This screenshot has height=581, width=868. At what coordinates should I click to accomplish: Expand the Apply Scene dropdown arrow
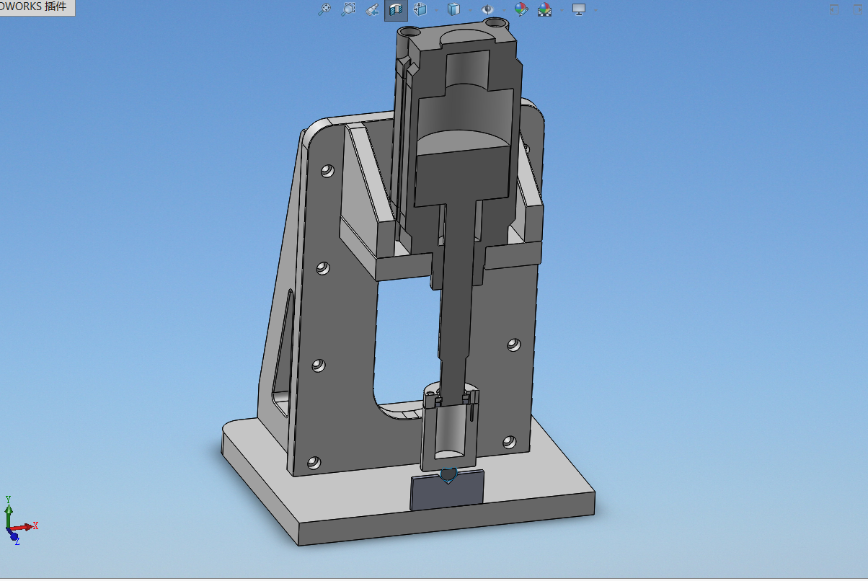tap(562, 10)
